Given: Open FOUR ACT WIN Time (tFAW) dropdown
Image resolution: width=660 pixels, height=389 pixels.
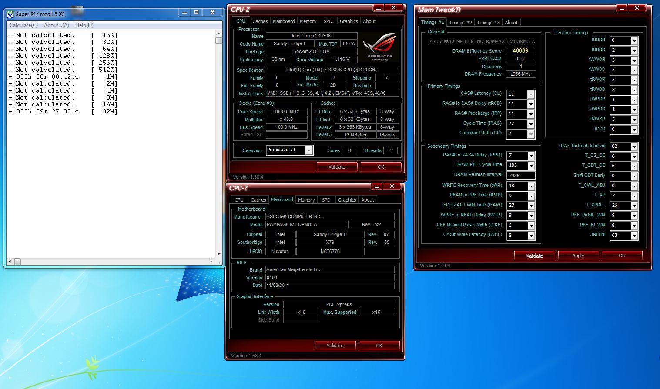Looking at the screenshot, I should 531,206.
